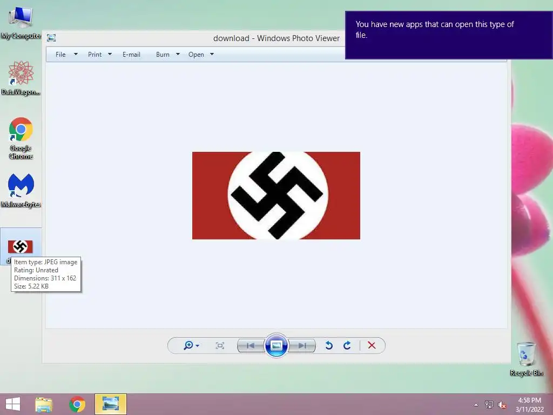
Task: Click the zoom magnifier icon
Action: [188, 345]
